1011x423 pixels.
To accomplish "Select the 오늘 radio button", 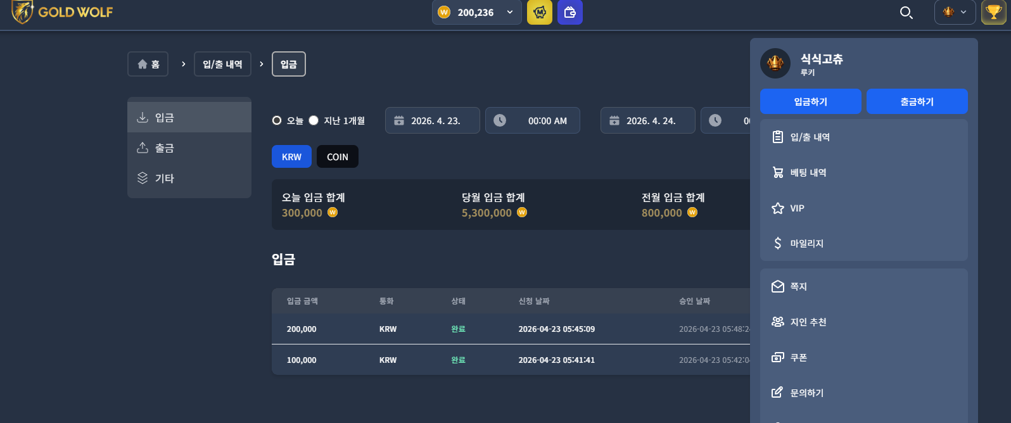I will coord(277,120).
